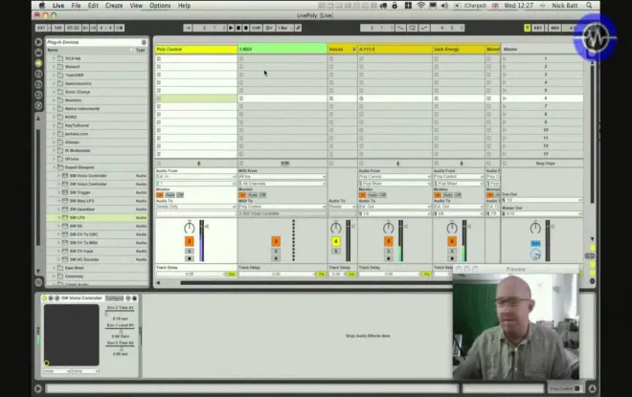Image resolution: width=632 pixels, height=397 pixels.
Task: Open Poly Control Audio From Ext. In dropdown
Action: coord(196,177)
